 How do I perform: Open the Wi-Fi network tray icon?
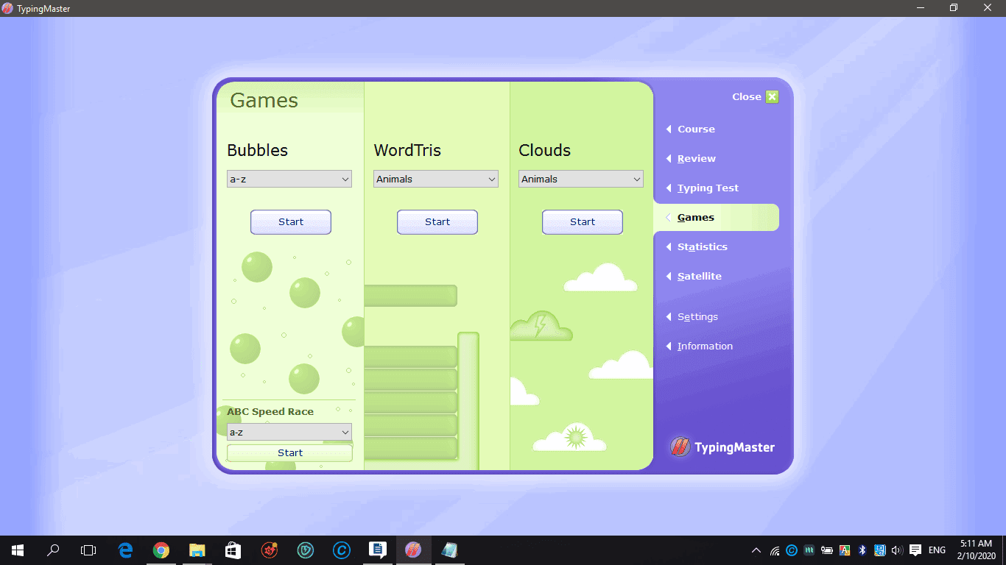click(x=775, y=550)
